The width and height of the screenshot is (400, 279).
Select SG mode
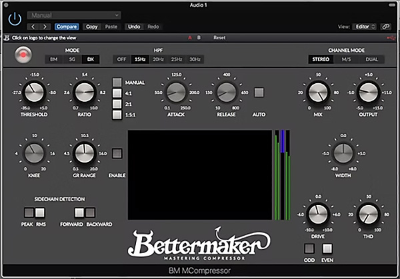tap(72, 59)
